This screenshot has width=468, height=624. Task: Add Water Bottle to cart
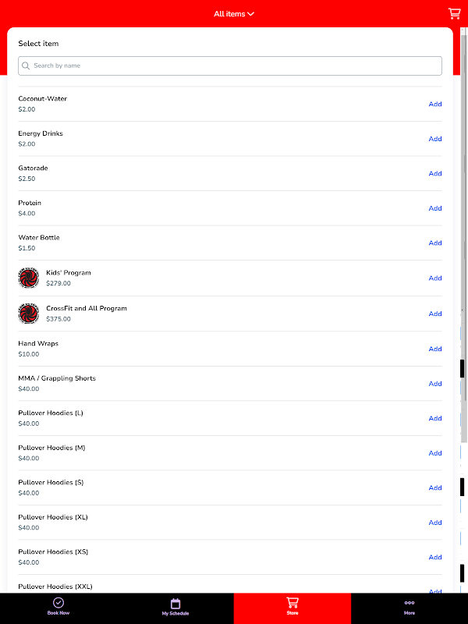click(435, 243)
